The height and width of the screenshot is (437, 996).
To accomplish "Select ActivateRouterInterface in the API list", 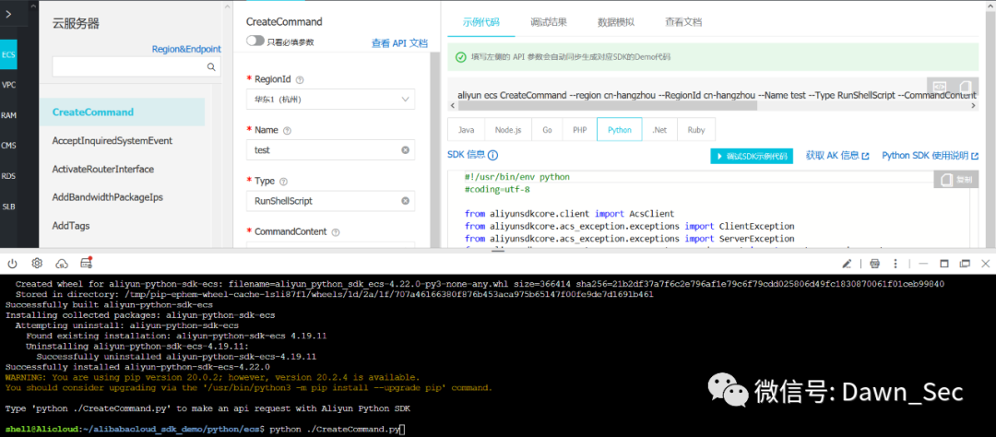I will (103, 169).
